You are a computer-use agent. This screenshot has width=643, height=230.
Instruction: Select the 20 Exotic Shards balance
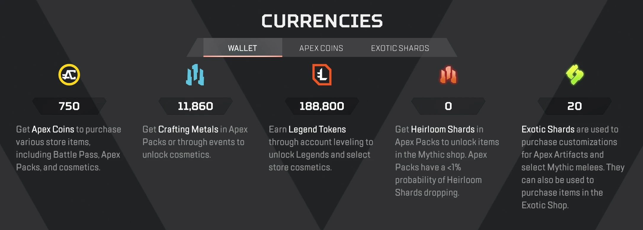click(575, 106)
